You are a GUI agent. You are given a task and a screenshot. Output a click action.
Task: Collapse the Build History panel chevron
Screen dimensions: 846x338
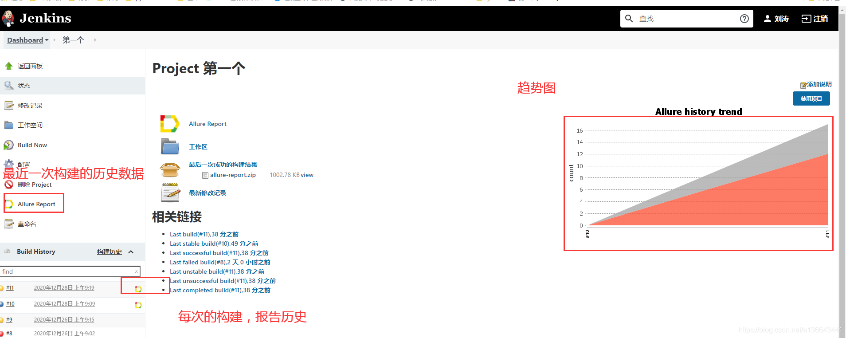click(x=131, y=252)
